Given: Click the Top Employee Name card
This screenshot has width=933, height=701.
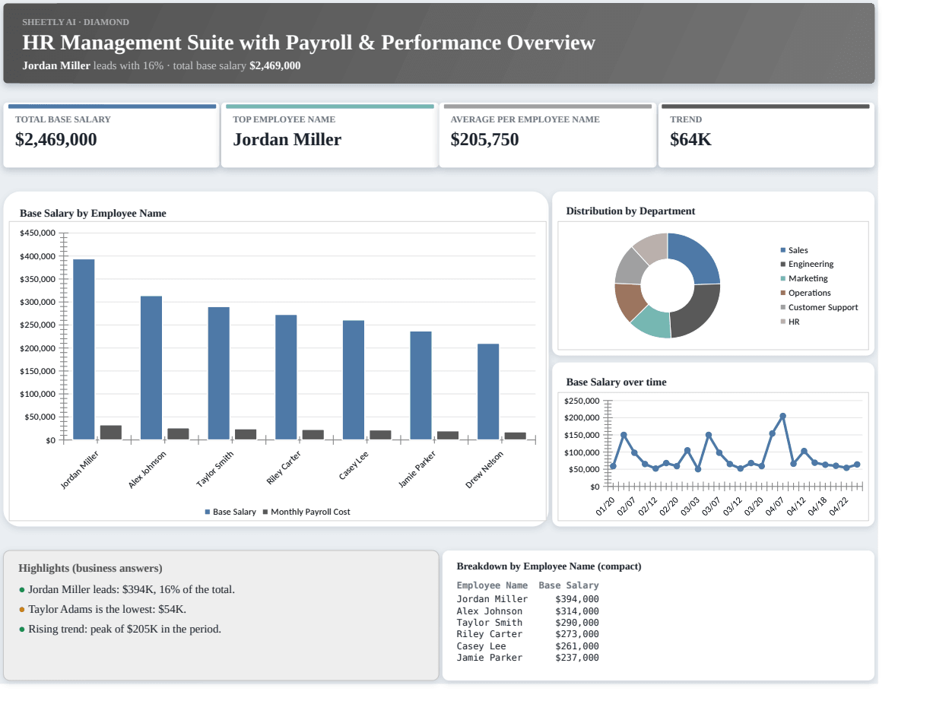Looking at the screenshot, I should [x=329, y=135].
